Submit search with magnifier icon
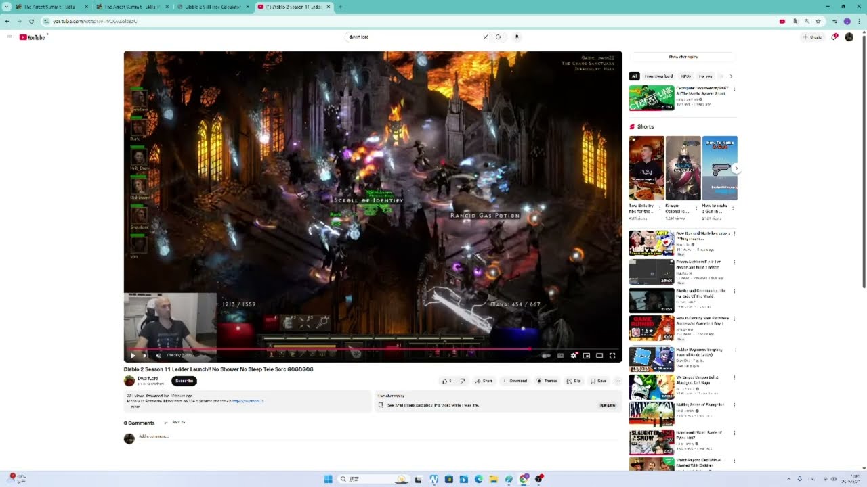 (499, 37)
